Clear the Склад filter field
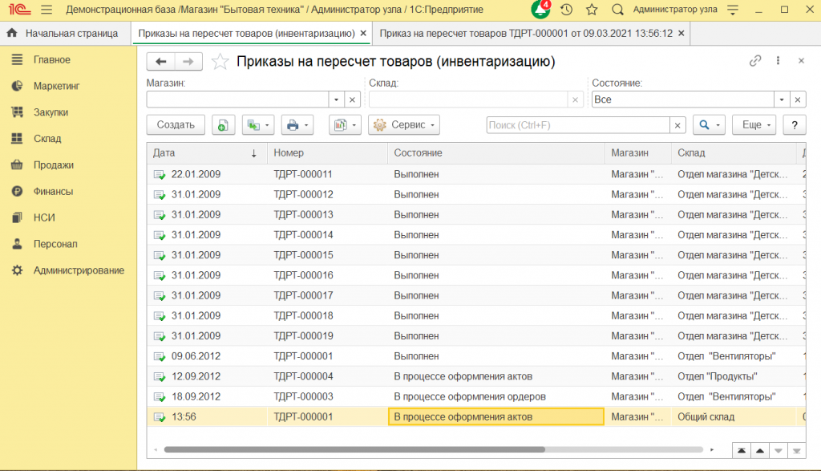The height and width of the screenshot is (471, 821). (x=575, y=99)
